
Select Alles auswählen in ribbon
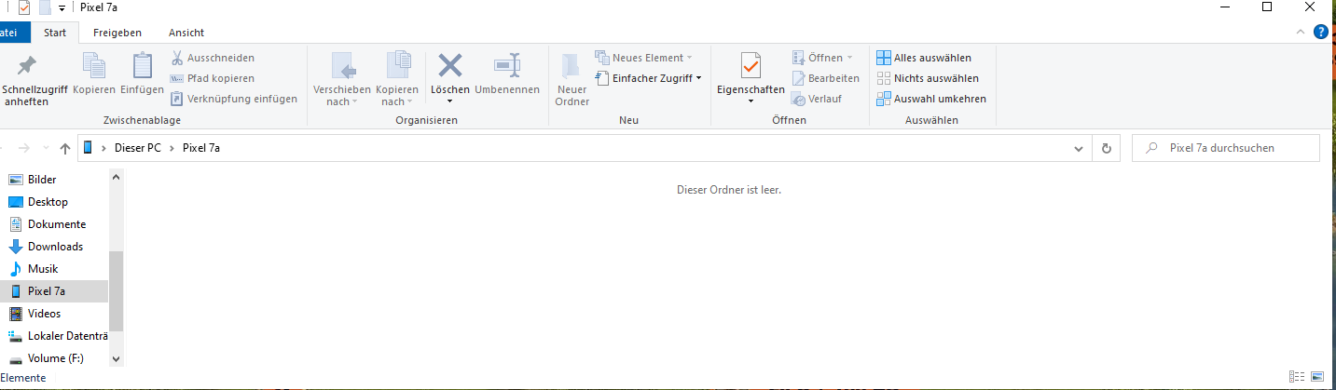point(924,58)
